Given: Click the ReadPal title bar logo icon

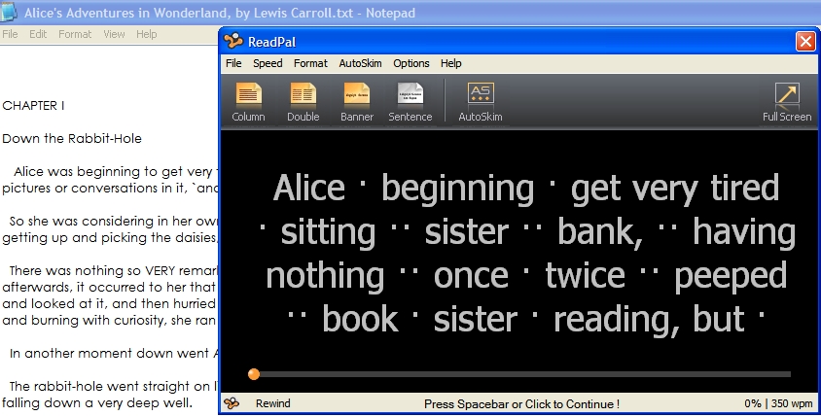Looking at the screenshot, I should pos(233,41).
